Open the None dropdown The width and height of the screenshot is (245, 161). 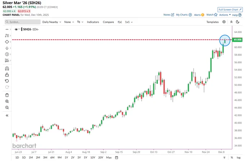[69, 22]
